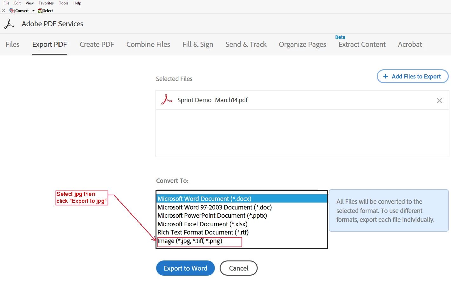Go to the Organize Pages tab

(x=302, y=44)
